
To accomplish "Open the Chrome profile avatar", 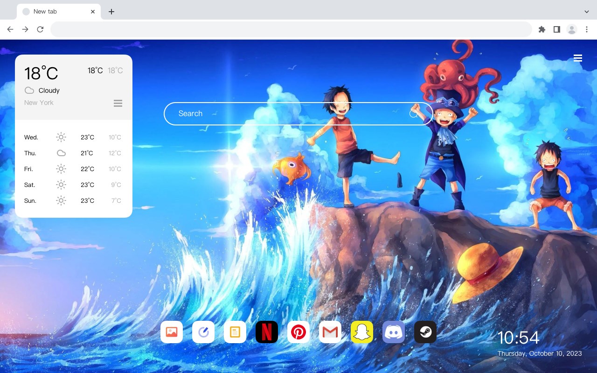I will point(572,29).
